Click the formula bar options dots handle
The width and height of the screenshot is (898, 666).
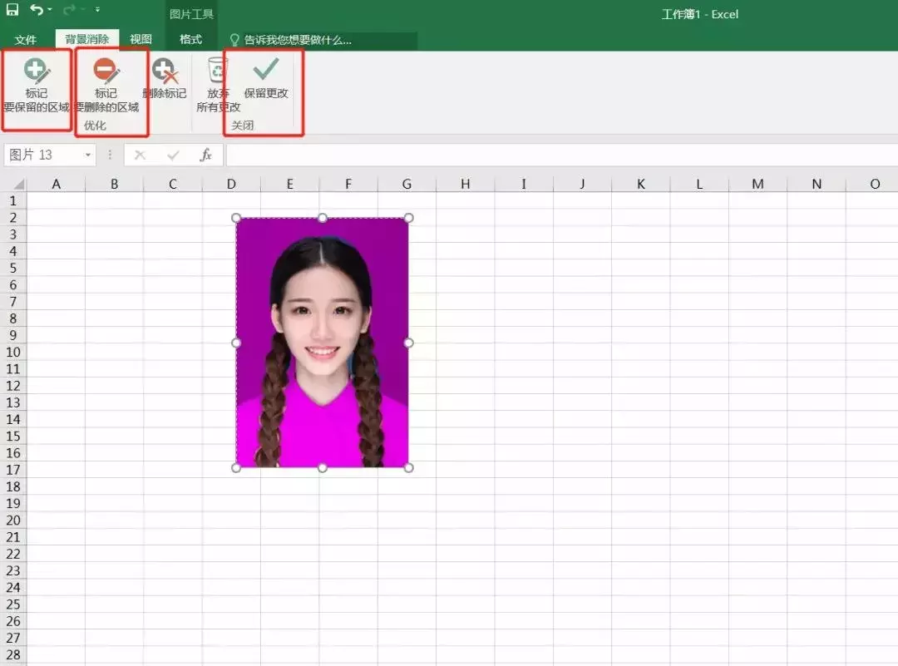[110, 155]
